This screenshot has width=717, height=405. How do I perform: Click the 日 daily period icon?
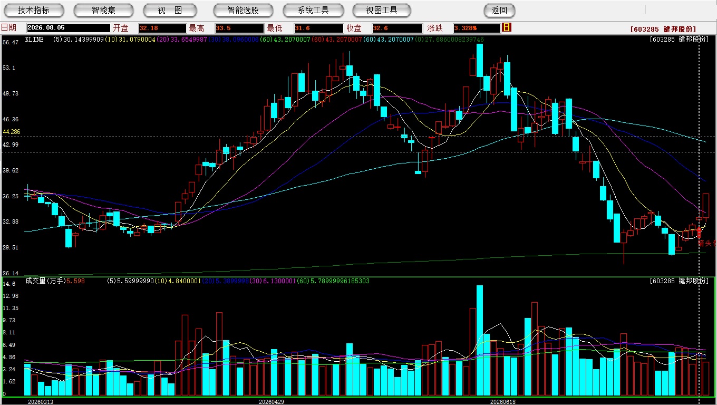point(507,27)
